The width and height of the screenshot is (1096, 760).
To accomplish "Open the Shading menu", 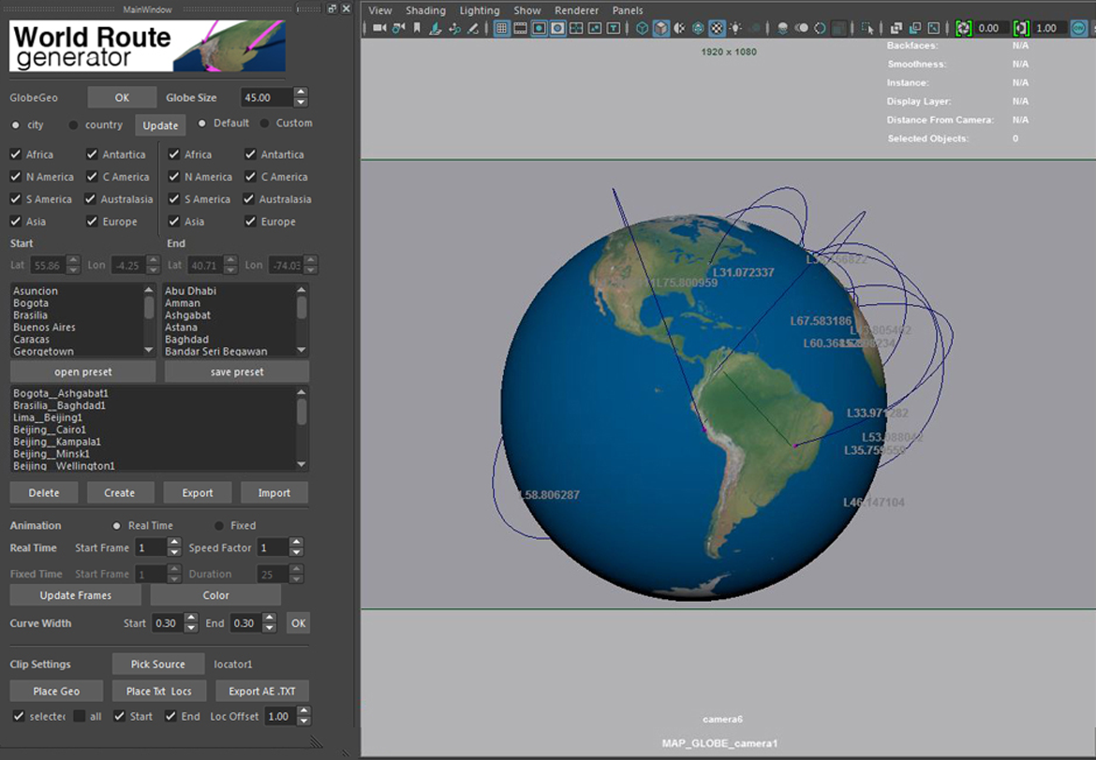I will point(425,10).
